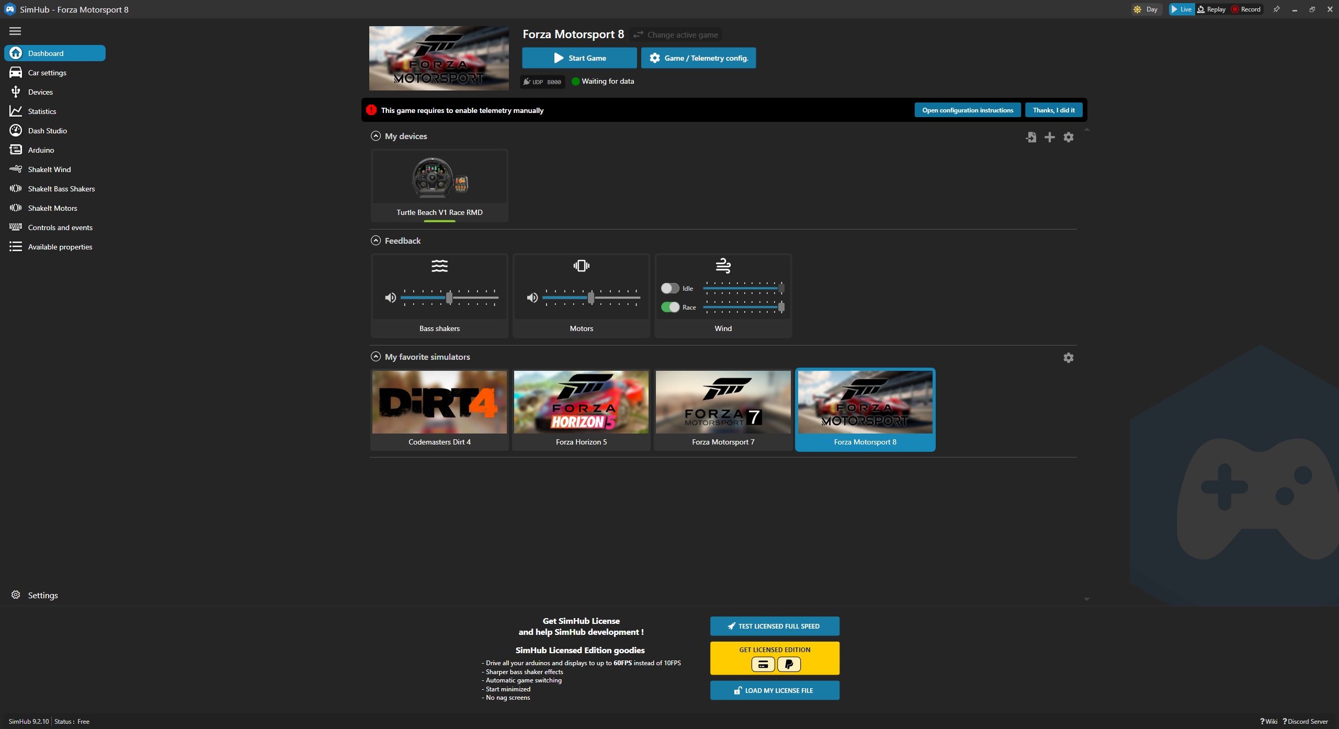
Task: Click Open configuration instructions
Action: 968,110
